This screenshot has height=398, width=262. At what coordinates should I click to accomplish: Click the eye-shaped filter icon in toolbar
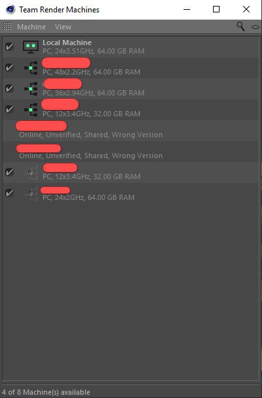point(255,27)
